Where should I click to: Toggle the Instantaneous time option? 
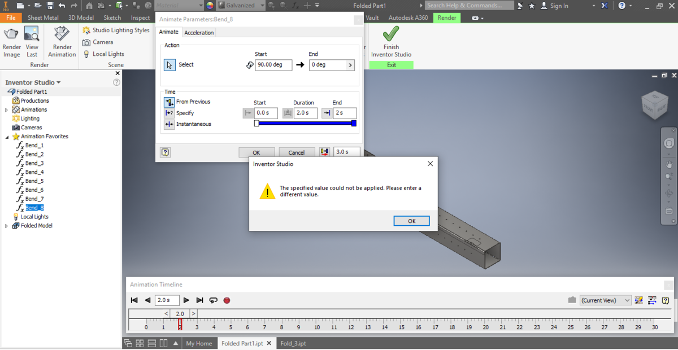169,124
